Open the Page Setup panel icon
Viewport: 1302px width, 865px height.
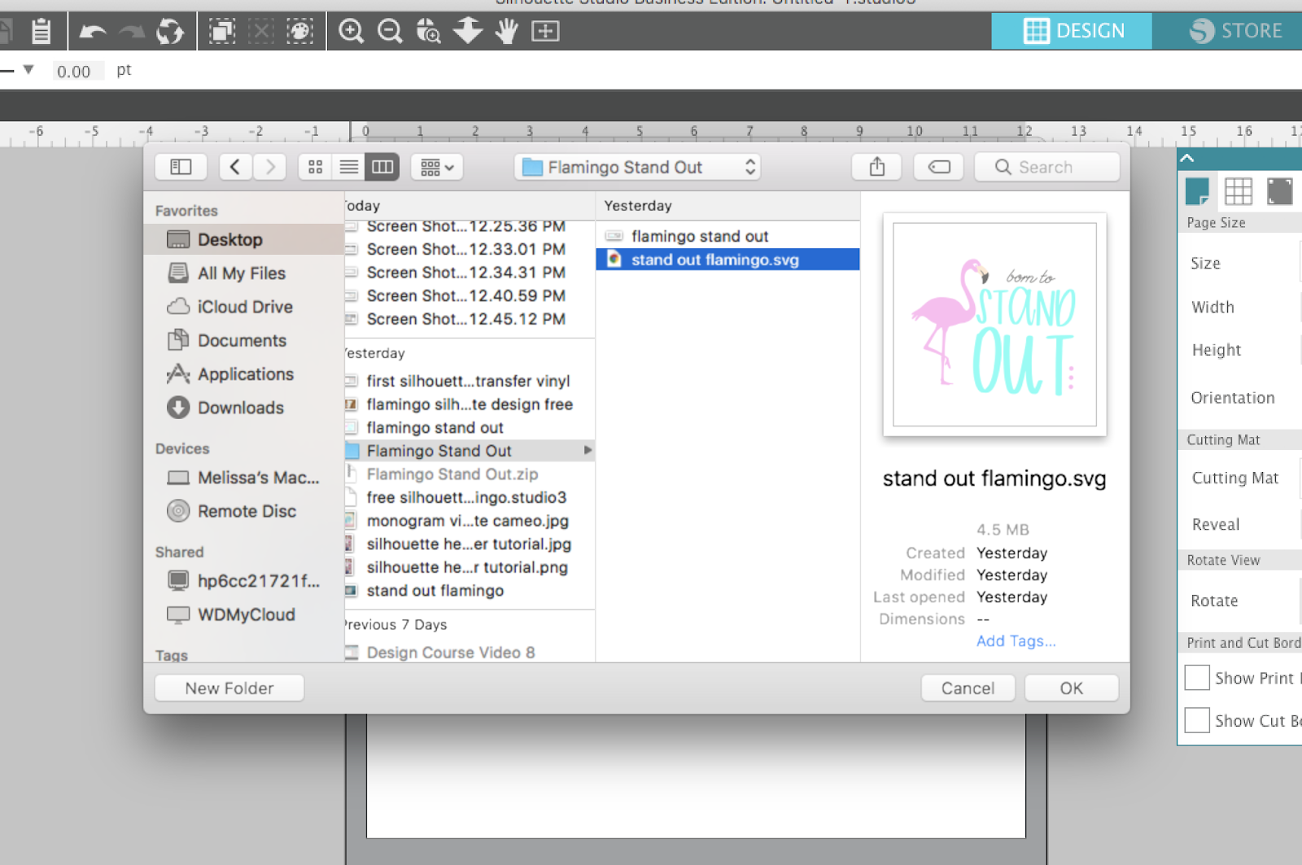[x=1198, y=192]
